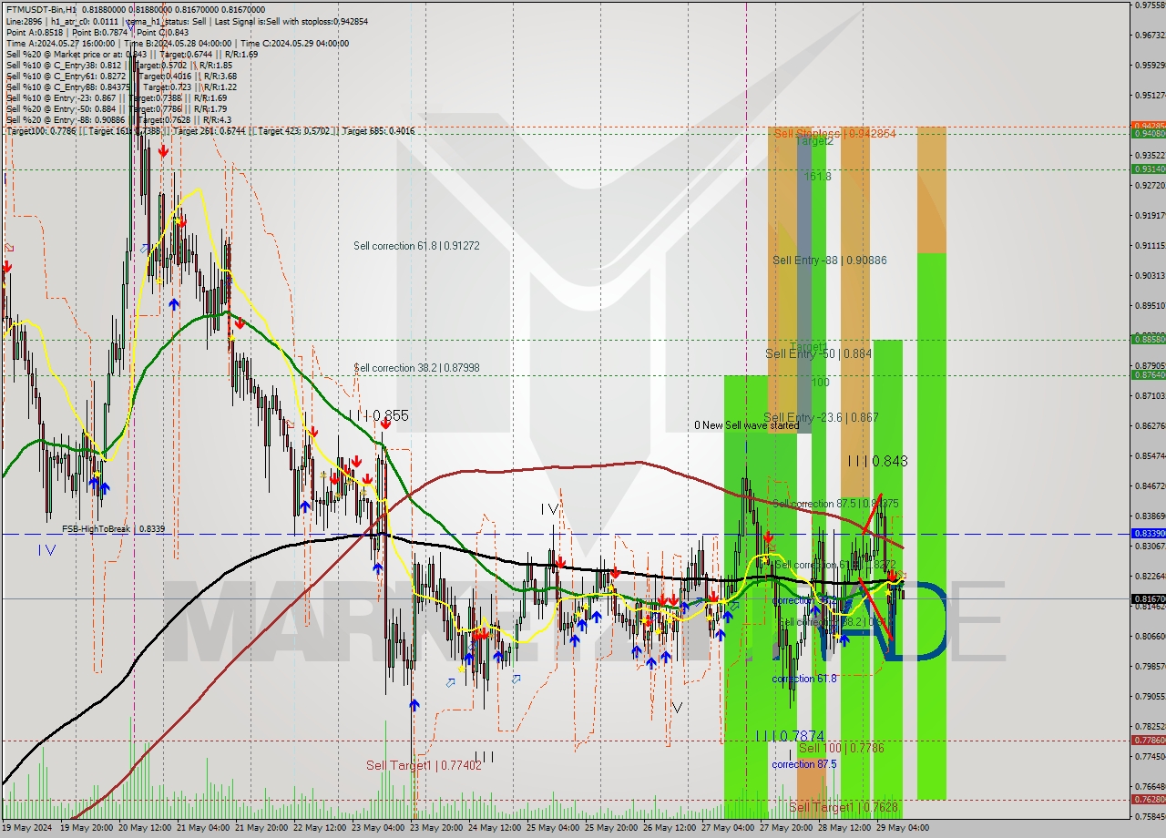Image resolution: width=1166 pixels, height=838 pixels.
Task: Click 'Sell correction 61.8 | 0.91272' label
Action: coord(416,246)
